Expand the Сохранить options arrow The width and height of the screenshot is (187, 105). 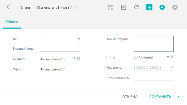coord(179,97)
